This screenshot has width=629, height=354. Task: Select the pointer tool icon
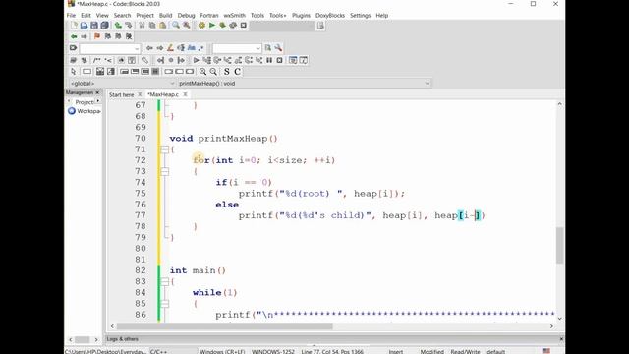74,72
